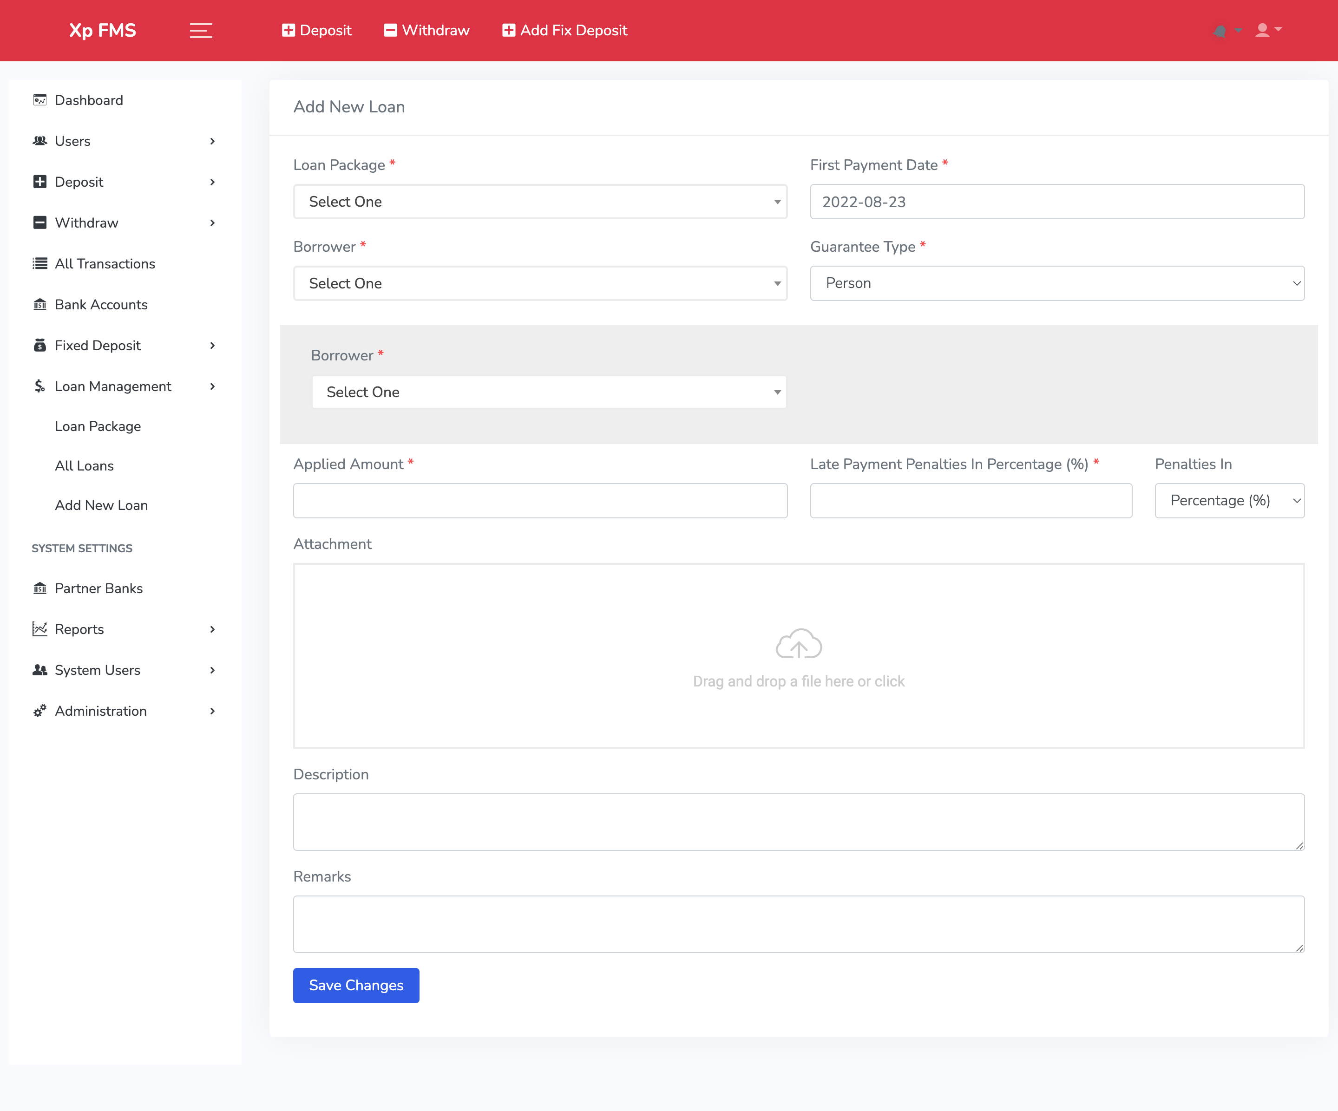Click the Users group icon in sidebar
This screenshot has width=1338, height=1111.
(39, 141)
